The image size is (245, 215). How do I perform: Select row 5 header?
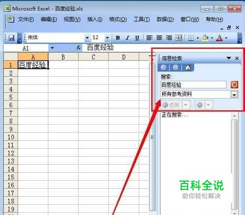(11, 97)
